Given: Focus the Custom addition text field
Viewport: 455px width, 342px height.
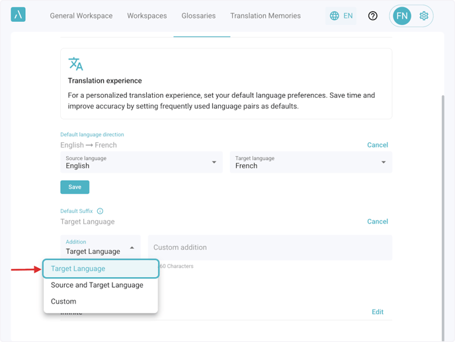Looking at the screenshot, I should [x=270, y=247].
